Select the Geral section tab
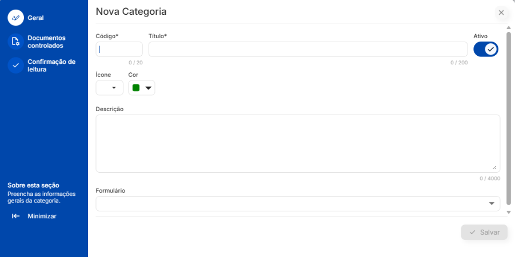Image resolution: width=515 pixels, height=257 pixels. tap(35, 18)
